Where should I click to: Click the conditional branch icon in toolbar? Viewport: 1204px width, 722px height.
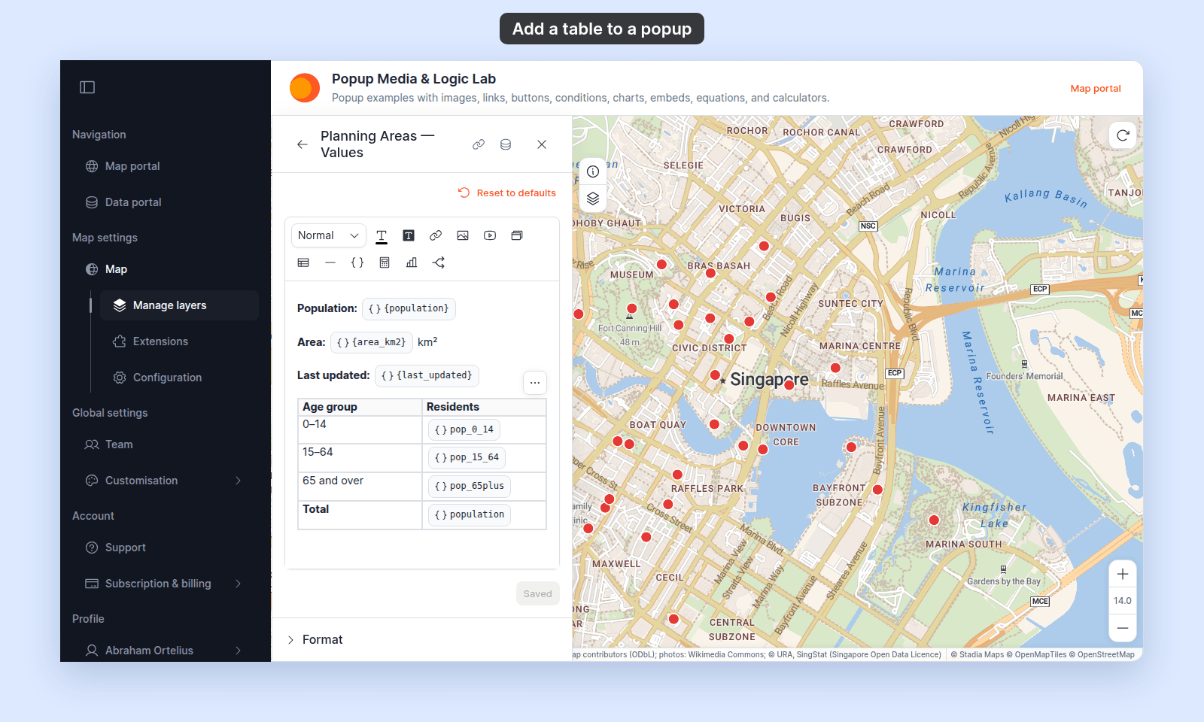click(439, 262)
